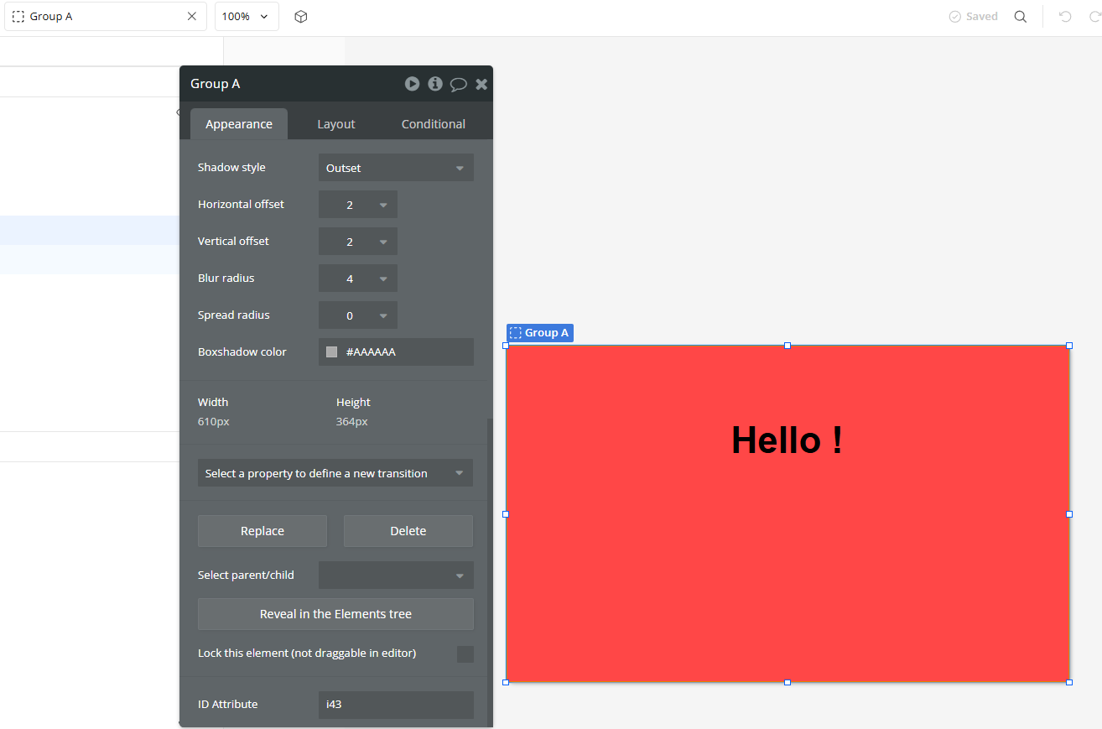
Task: Click the play icon on Group A panel
Action: coord(412,84)
